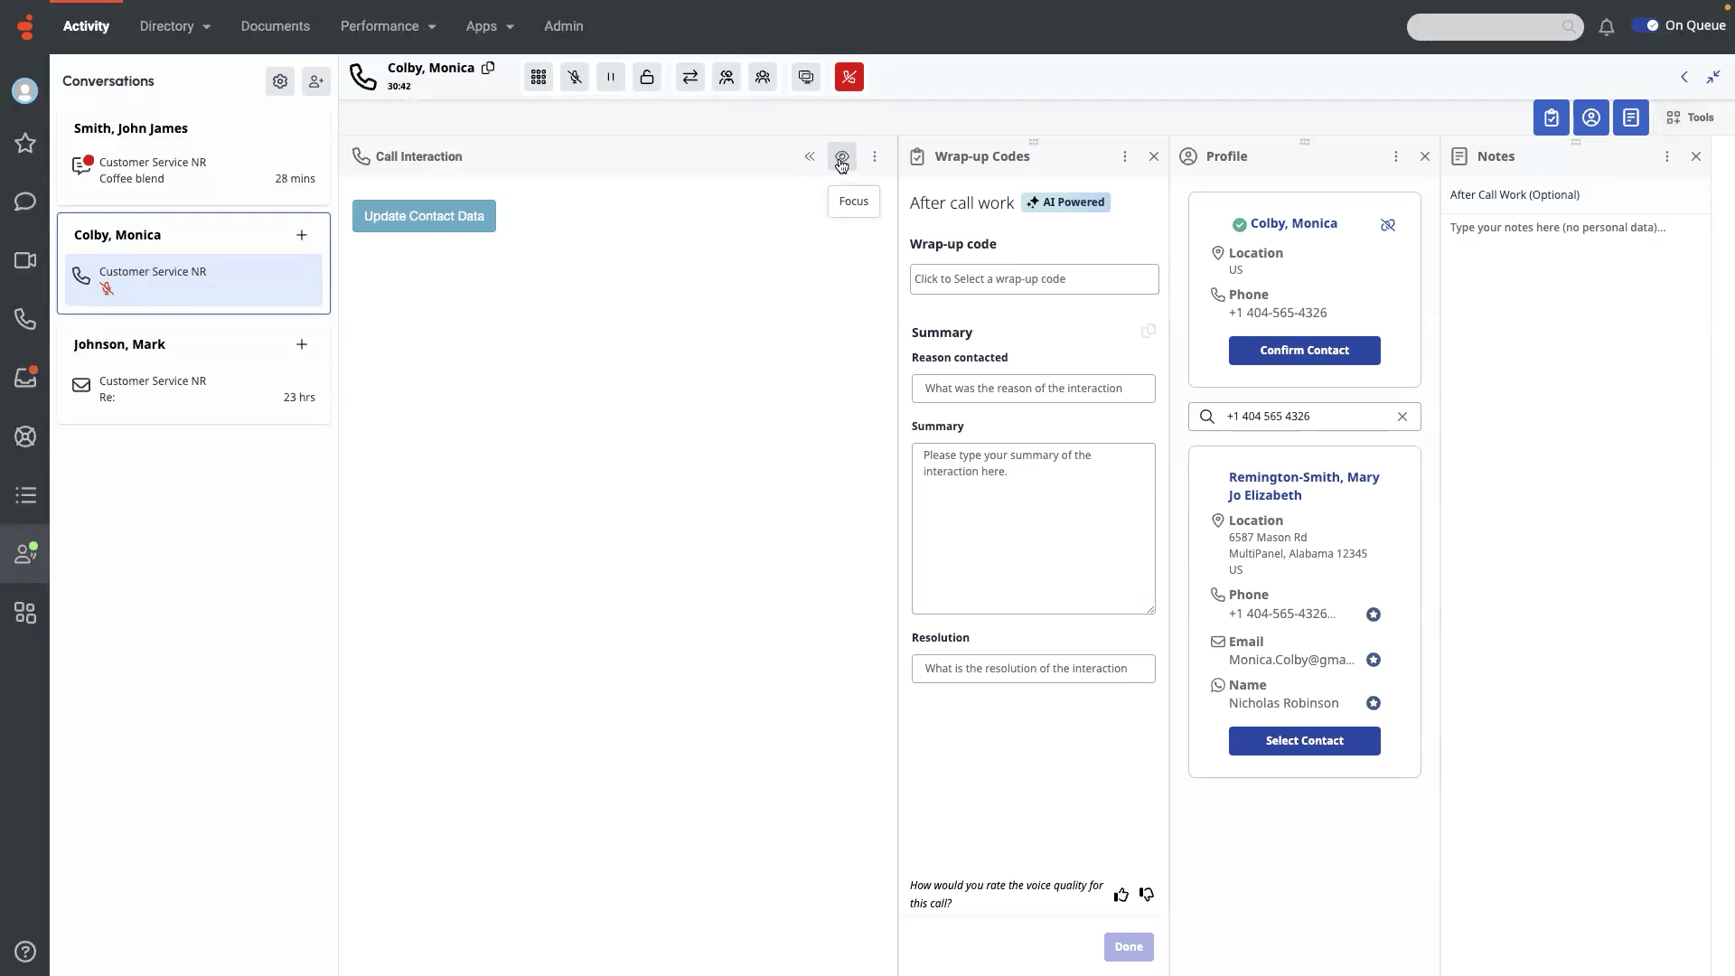The image size is (1735, 976).
Task: Toggle the Notes panel button
Action: coord(1631,117)
